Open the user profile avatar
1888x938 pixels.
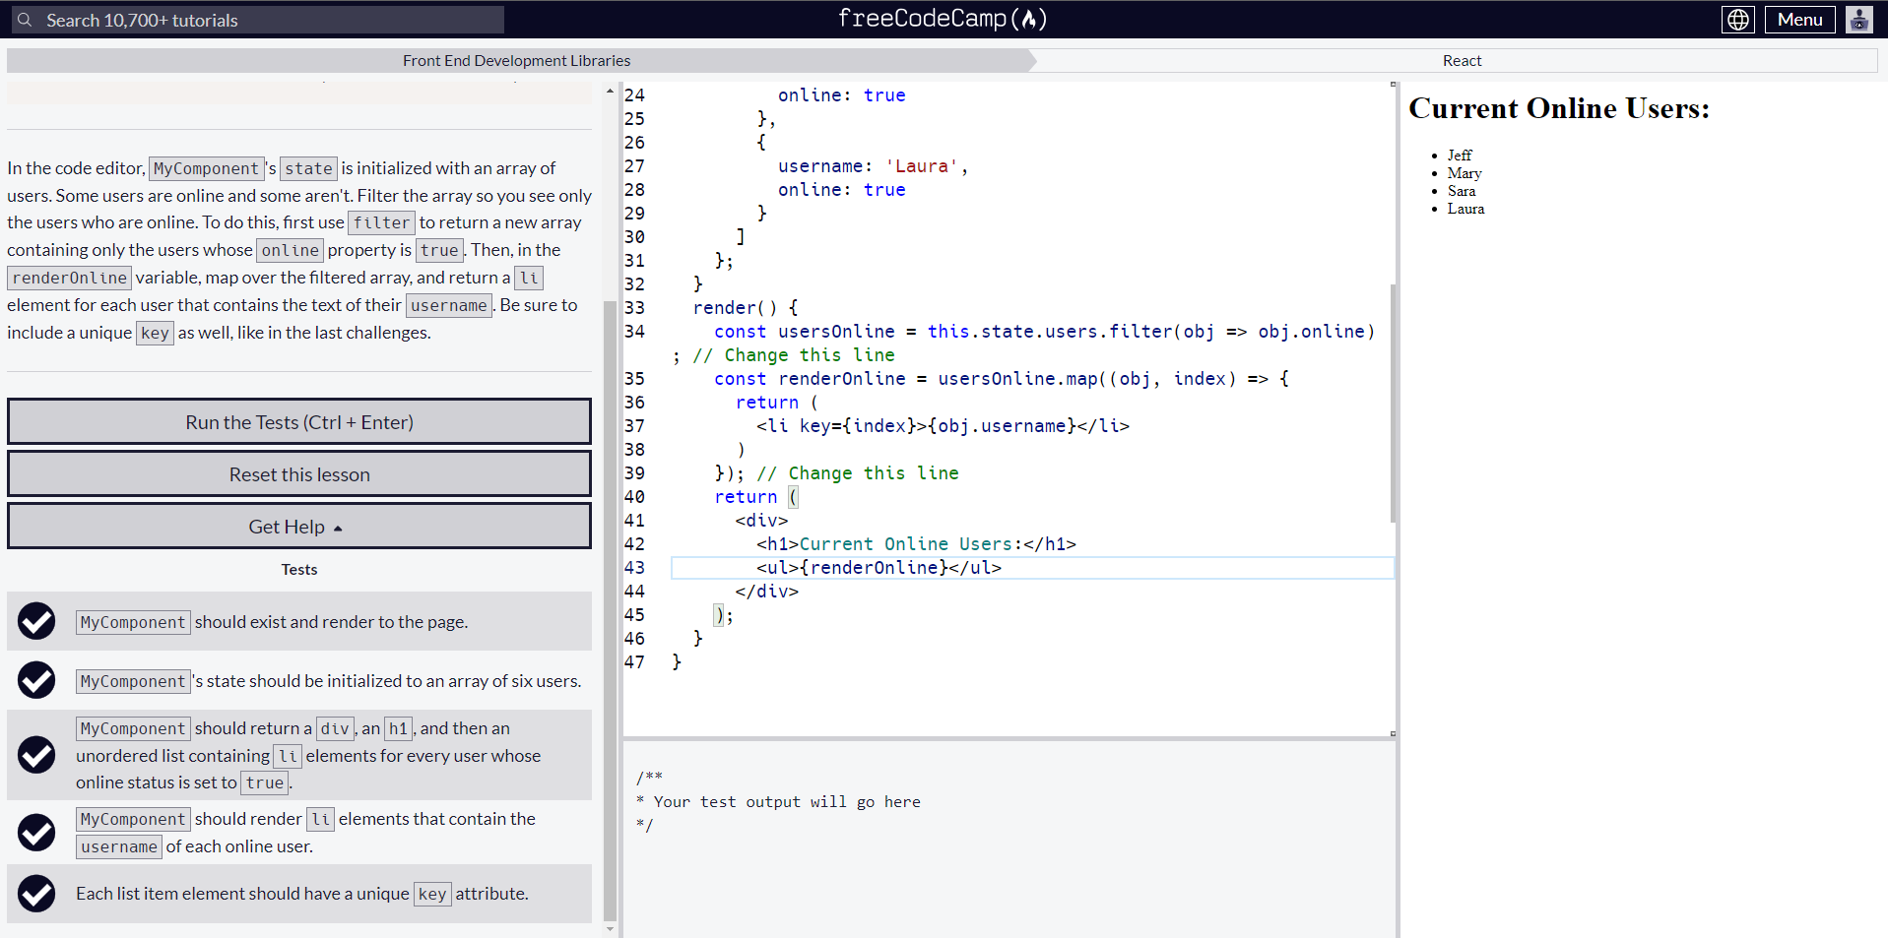[x=1858, y=20]
